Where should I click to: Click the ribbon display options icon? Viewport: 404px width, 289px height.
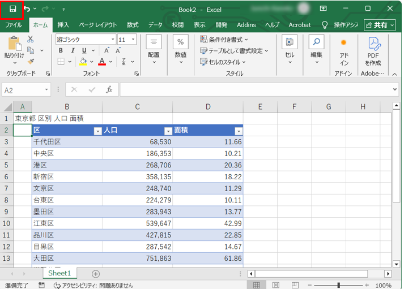point(323,8)
